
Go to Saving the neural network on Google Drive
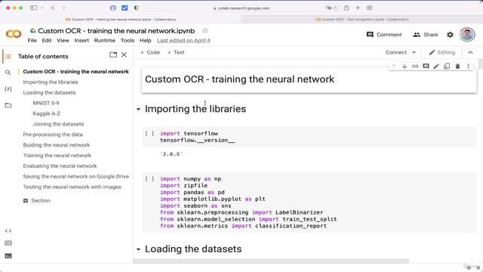75,176
